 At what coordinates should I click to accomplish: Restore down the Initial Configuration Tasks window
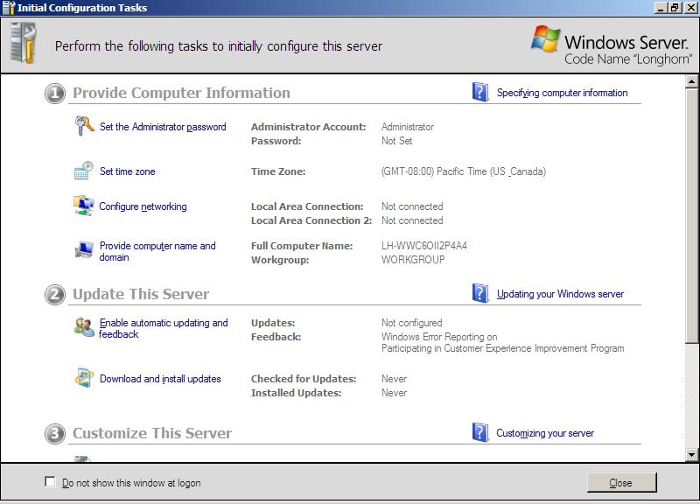674,8
